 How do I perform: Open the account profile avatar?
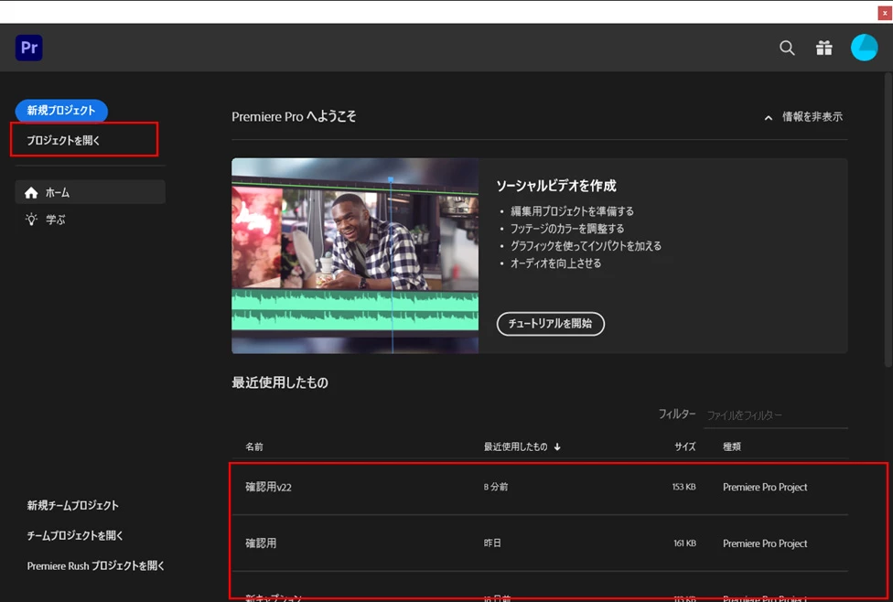pos(864,48)
